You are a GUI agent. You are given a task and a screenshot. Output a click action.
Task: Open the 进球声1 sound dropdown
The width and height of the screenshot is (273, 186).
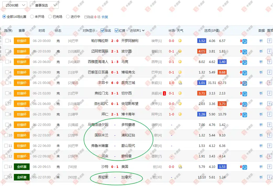point(137,30)
